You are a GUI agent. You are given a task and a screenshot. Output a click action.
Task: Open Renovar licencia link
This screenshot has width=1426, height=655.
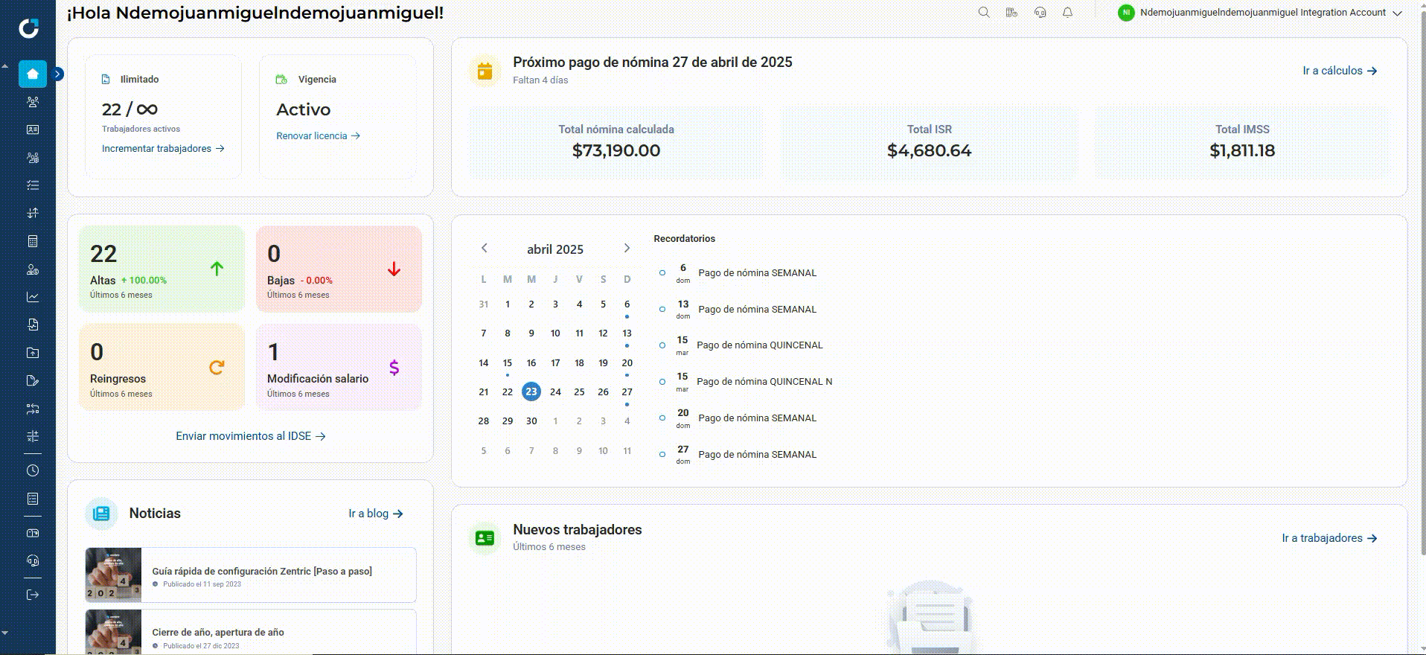click(318, 136)
